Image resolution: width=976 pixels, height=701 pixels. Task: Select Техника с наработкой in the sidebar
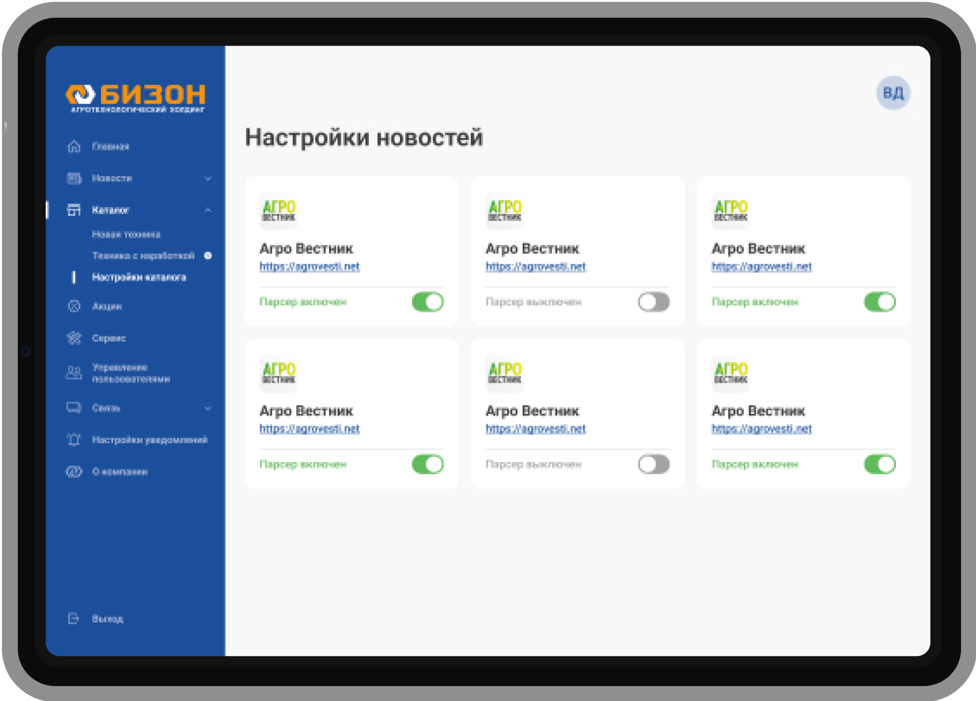pyautogui.click(x=143, y=256)
